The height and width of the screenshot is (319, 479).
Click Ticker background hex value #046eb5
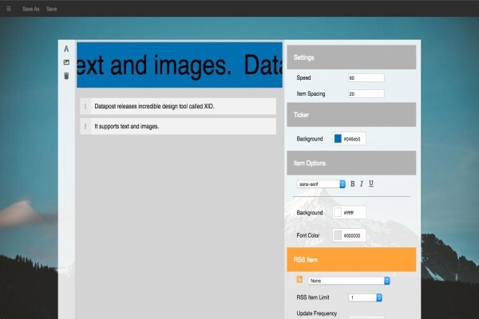[352, 140]
